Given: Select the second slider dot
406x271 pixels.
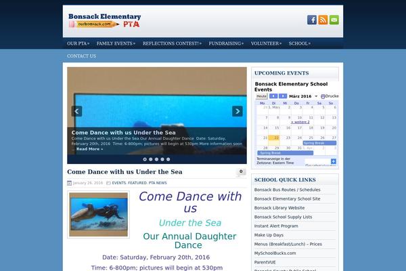Looking at the screenshot, I should point(151,159).
